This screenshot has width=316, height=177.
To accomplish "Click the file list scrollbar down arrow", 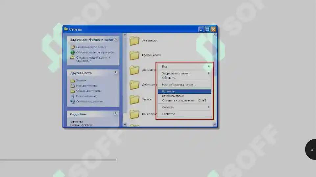I will pyautogui.click(x=214, y=124).
